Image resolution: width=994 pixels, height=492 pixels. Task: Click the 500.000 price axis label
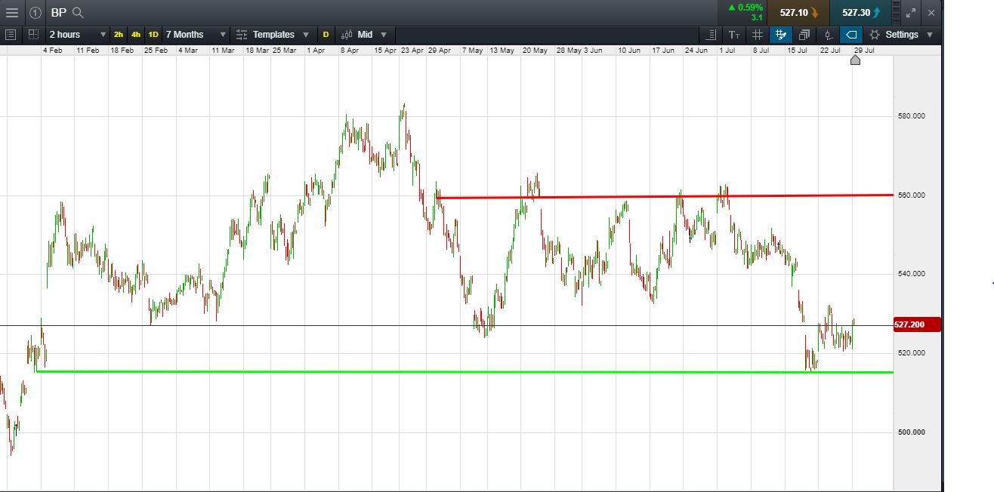click(x=912, y=432)
